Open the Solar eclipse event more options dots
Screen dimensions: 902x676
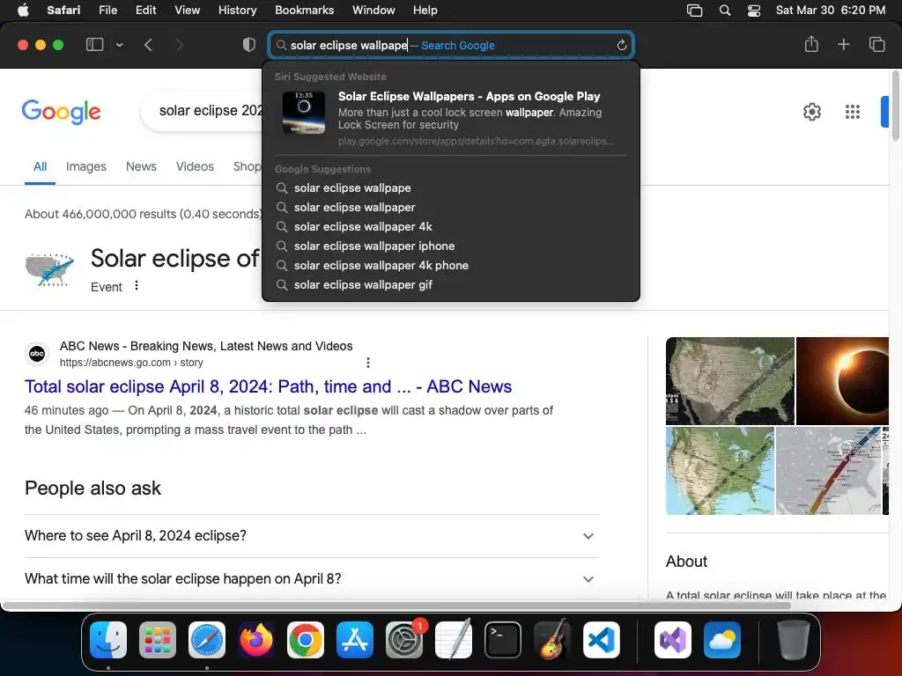point(137,285)
